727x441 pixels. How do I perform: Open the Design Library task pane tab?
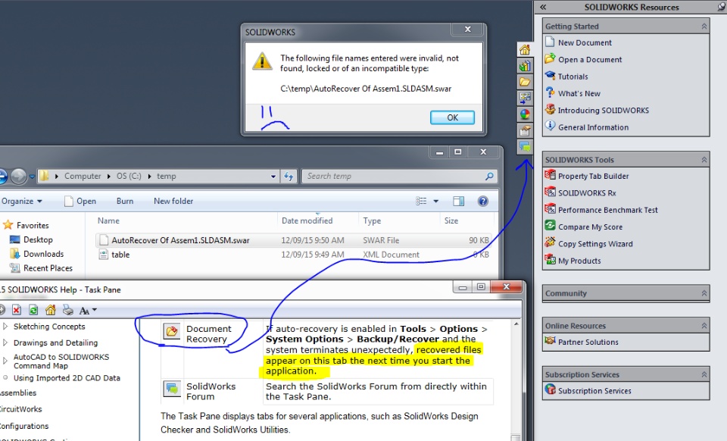click(524, 66)
